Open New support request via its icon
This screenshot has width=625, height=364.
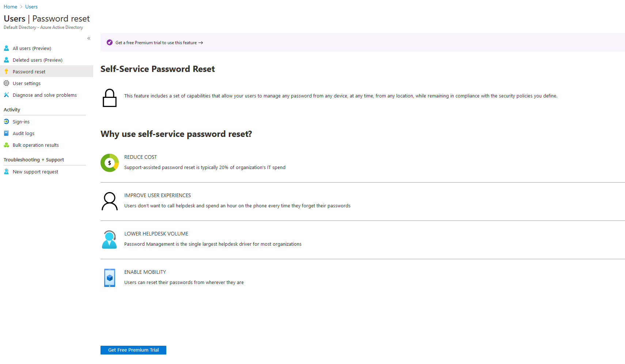tap(6, 171)
